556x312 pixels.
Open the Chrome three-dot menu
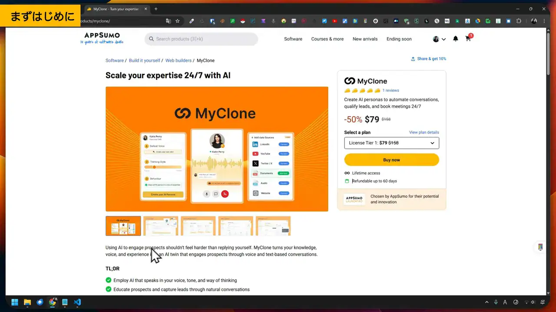coord(544,21)
